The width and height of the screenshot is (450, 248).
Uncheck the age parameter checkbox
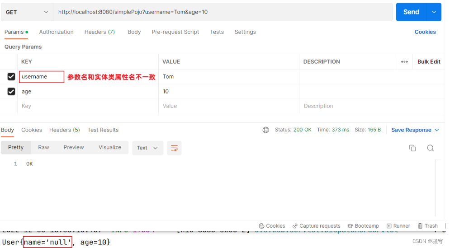click(11, 91)
